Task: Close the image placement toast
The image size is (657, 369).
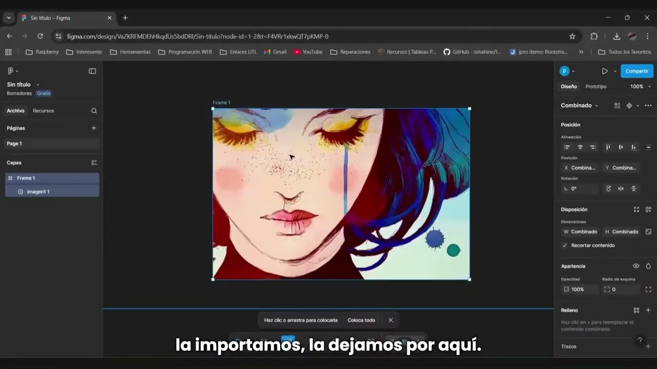Action: [x=391, y=320]
